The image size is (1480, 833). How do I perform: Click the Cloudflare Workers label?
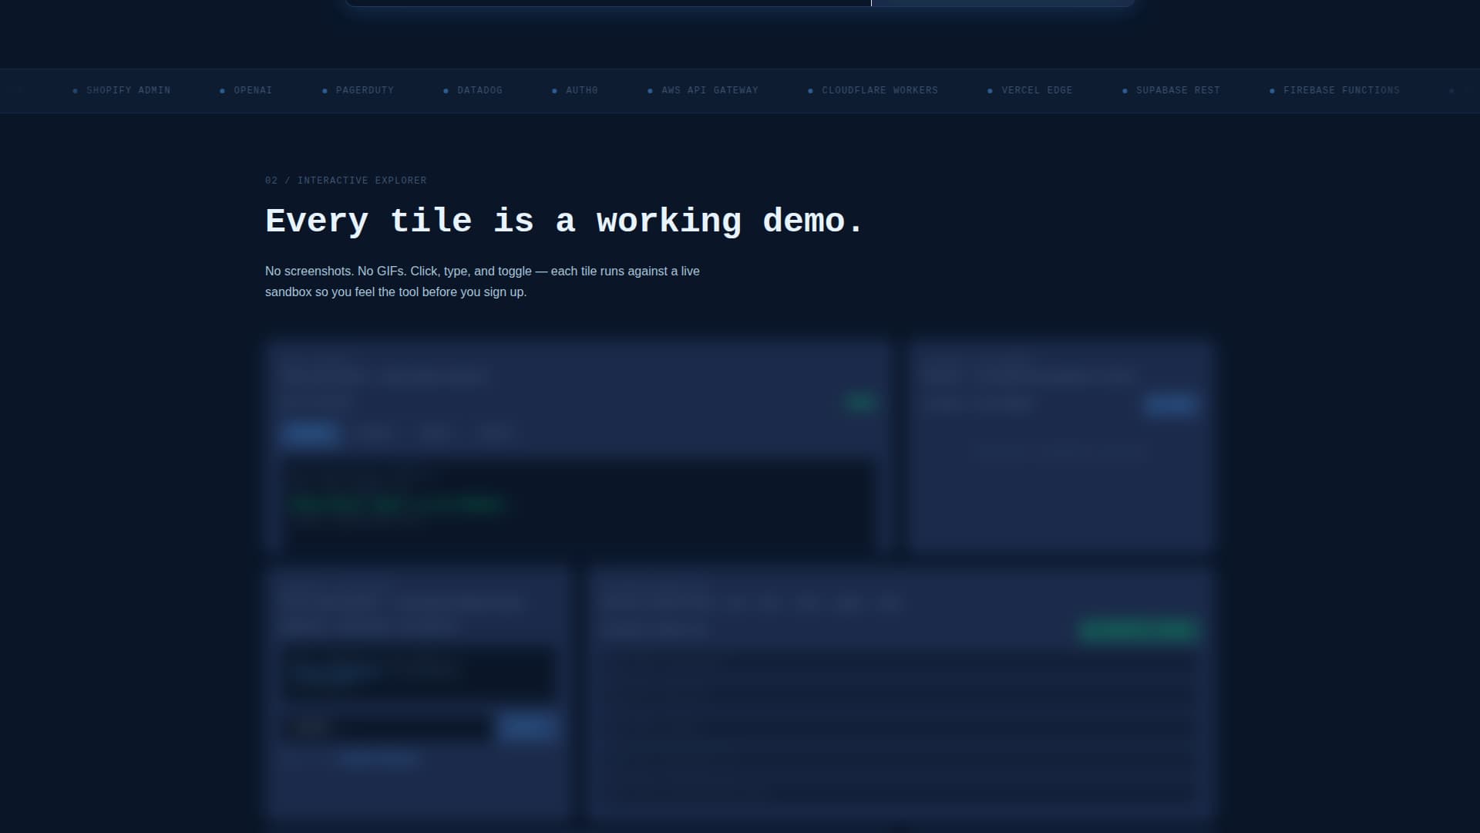click(880, 90)
